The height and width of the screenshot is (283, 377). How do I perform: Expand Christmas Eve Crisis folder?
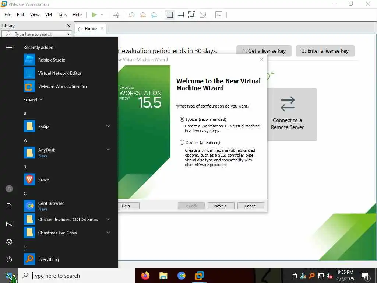pyautogui.click(x=108, y=233)
